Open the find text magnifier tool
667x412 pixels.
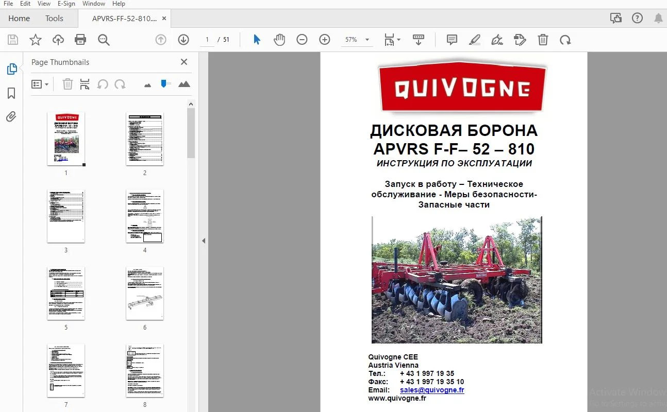tap(104, 40)
